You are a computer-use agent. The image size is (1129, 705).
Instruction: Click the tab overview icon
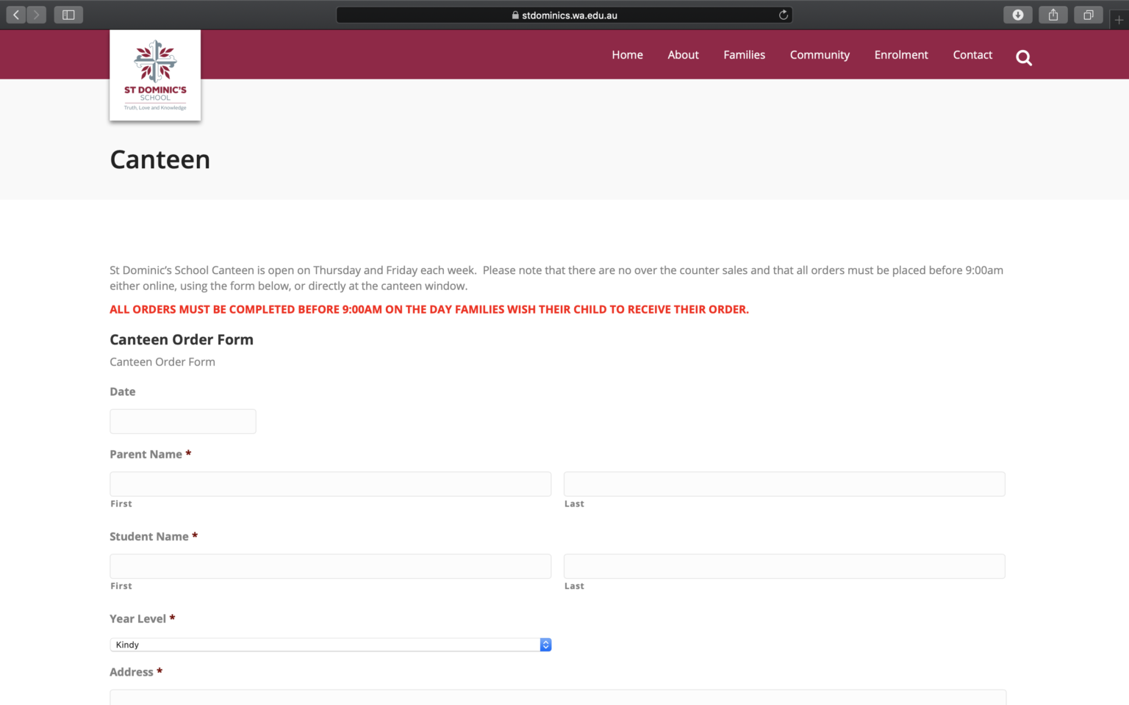(1088, 14)
